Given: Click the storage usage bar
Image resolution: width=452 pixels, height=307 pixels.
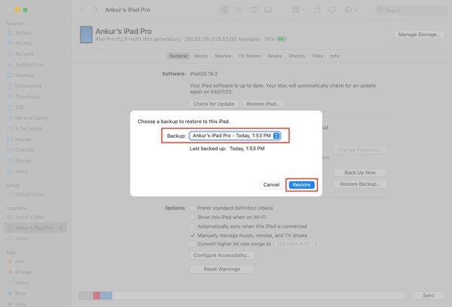Looking at the screenshot, I should (x=242, y=296).
